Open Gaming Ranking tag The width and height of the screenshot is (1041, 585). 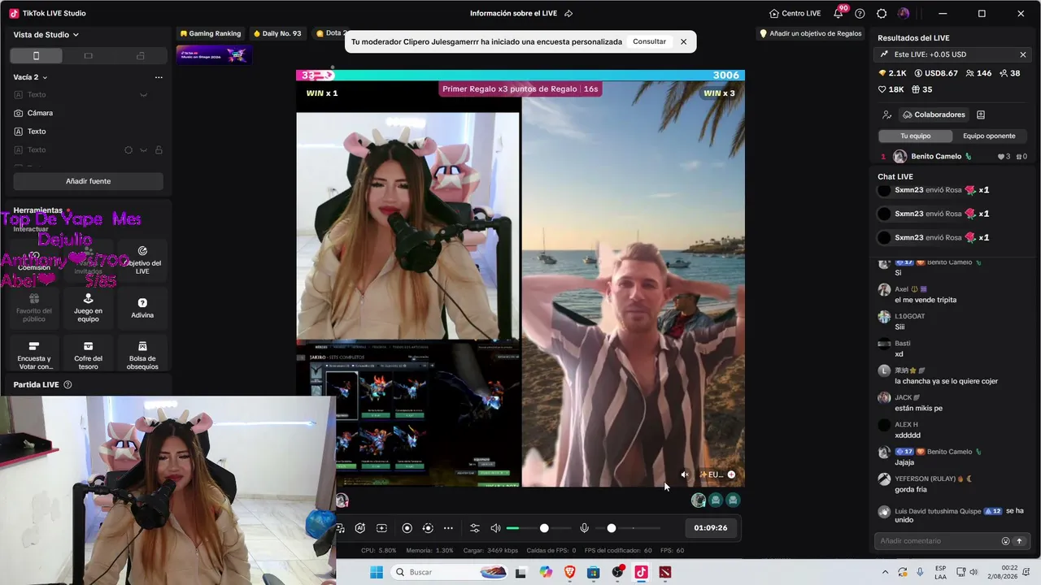point(211,33)
